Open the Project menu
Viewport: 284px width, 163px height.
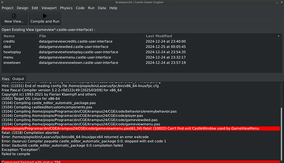pyautogui.click(x=7, y=8)
